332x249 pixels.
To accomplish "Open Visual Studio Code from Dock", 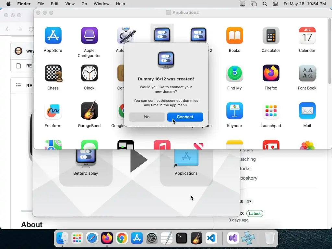I will coord(211,238).
